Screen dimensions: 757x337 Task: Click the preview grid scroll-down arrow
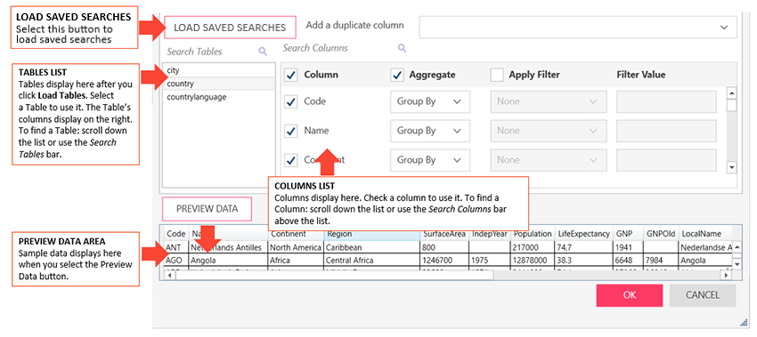737,265
